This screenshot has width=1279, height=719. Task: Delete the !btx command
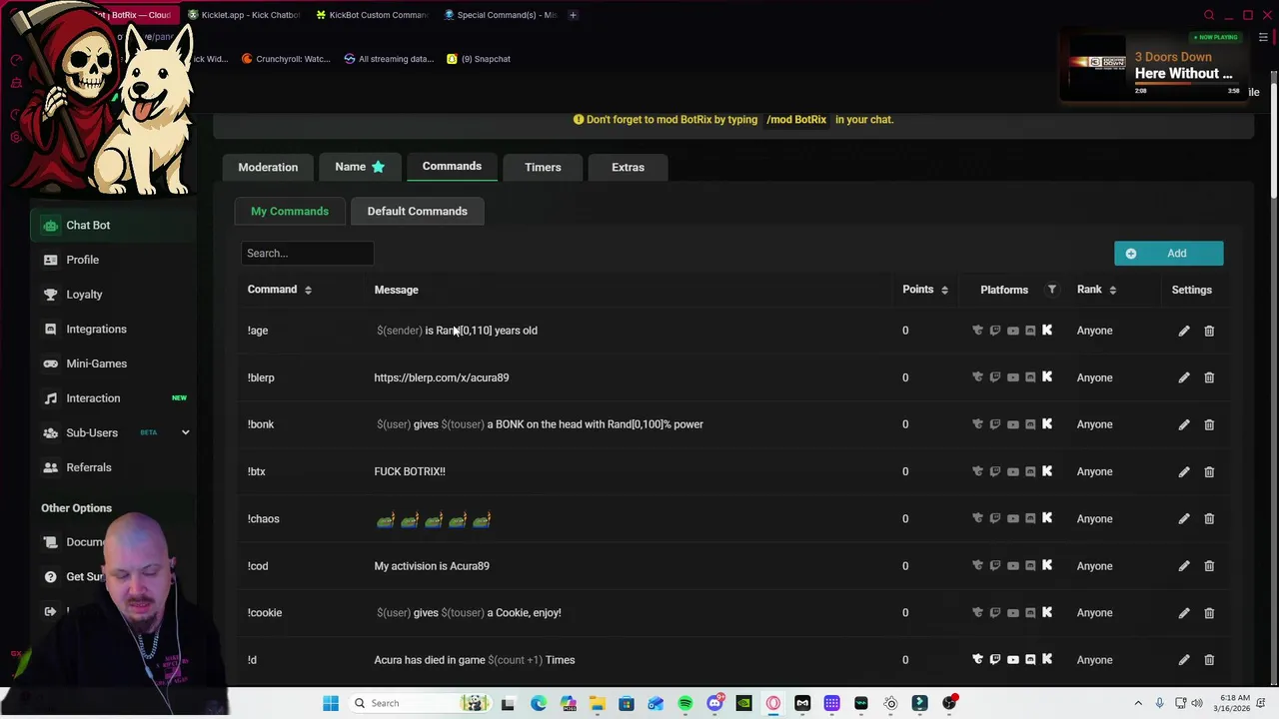pos(1209,471)
